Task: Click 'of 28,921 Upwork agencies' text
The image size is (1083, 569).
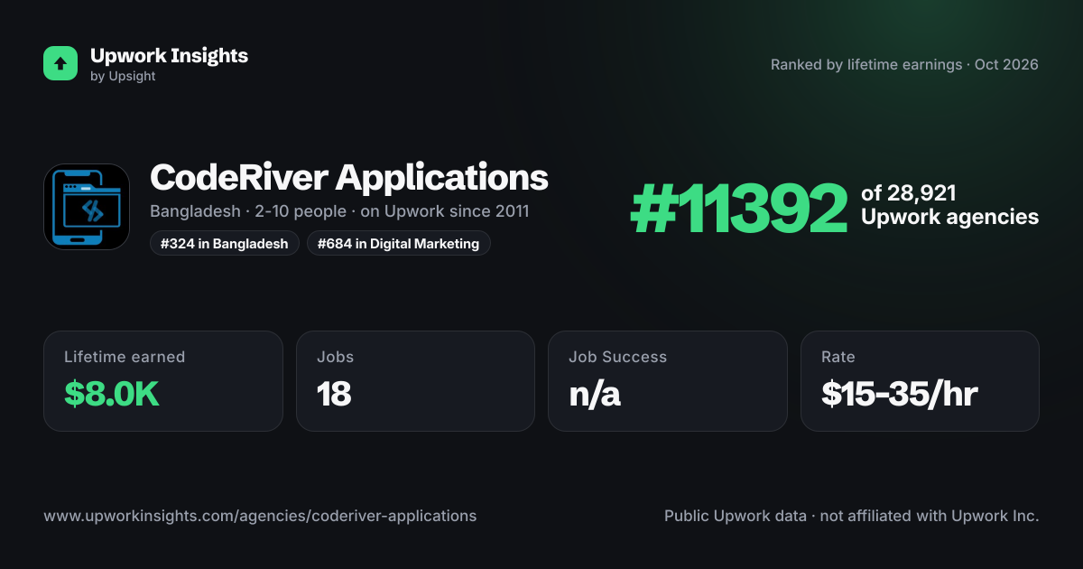Action: click(949, 205)
